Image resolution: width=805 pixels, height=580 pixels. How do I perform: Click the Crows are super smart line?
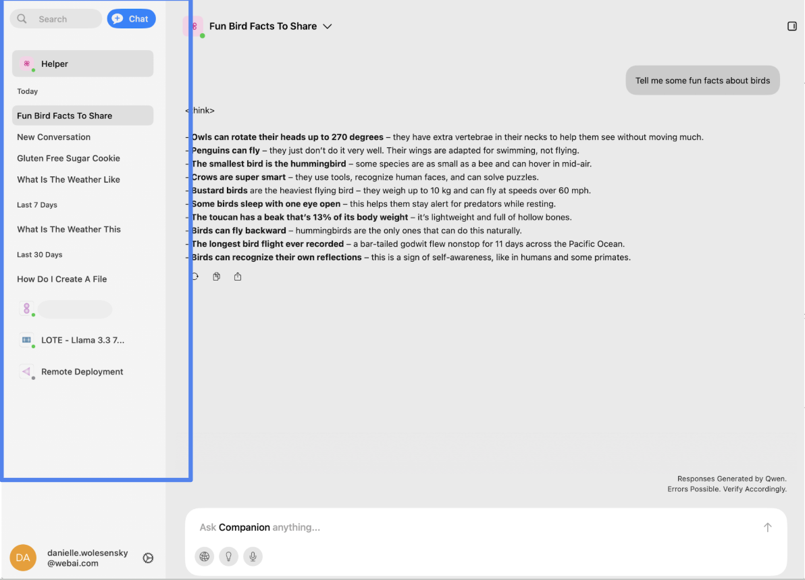tap(362, 177)
